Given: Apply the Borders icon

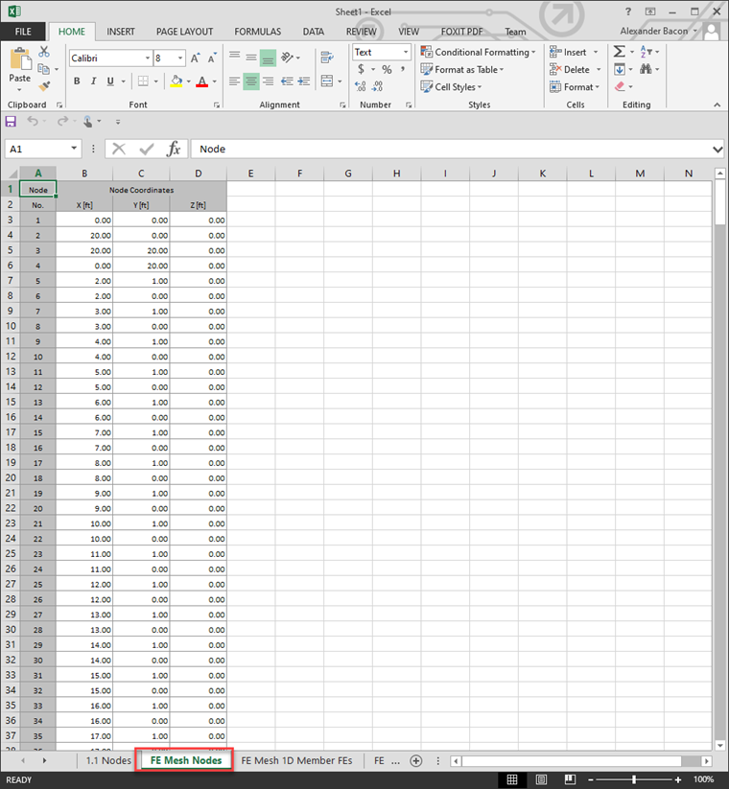Looking at the screenshot, I should 143,81.
